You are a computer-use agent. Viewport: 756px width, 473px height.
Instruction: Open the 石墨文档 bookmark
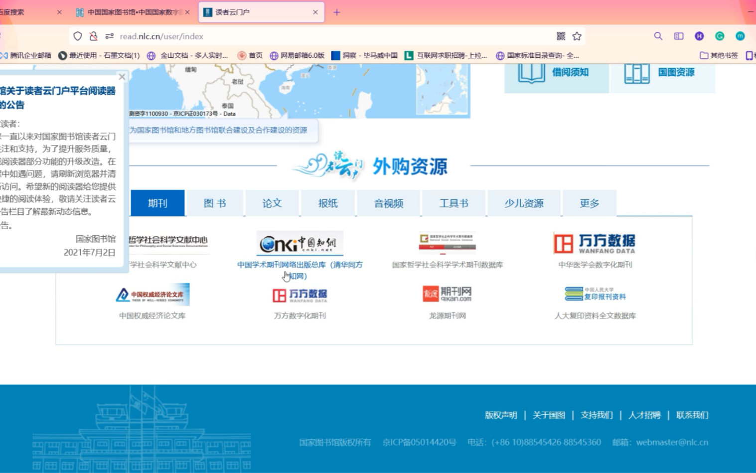coord(99,55)
